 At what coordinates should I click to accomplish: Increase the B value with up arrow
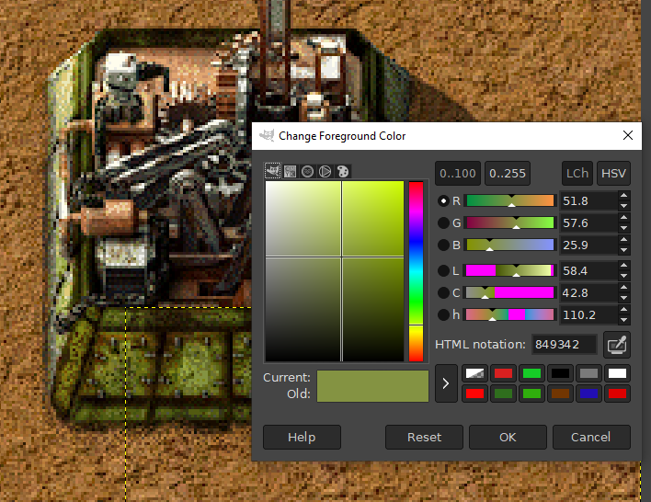(623, 240)
